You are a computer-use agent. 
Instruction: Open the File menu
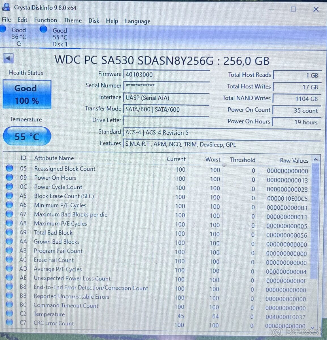tap(6, 20)
